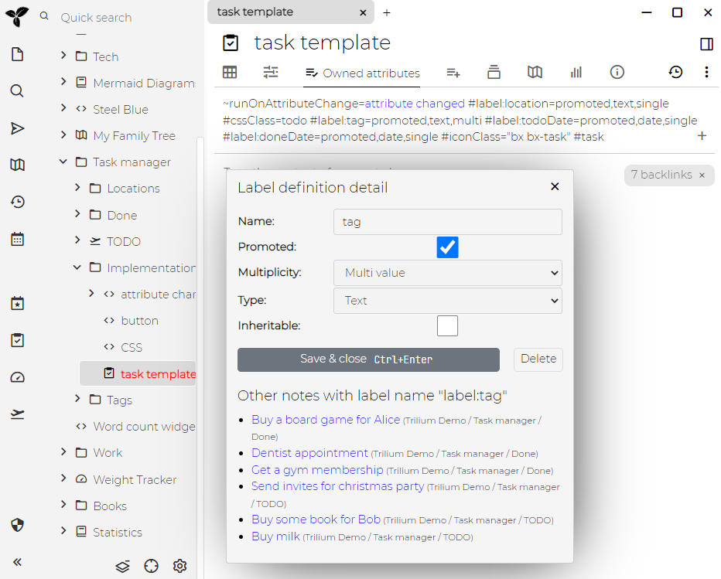721x579 pixels.
Task: Open note revisions via the clock ribbon icon
Action: [x=675, y=72]
